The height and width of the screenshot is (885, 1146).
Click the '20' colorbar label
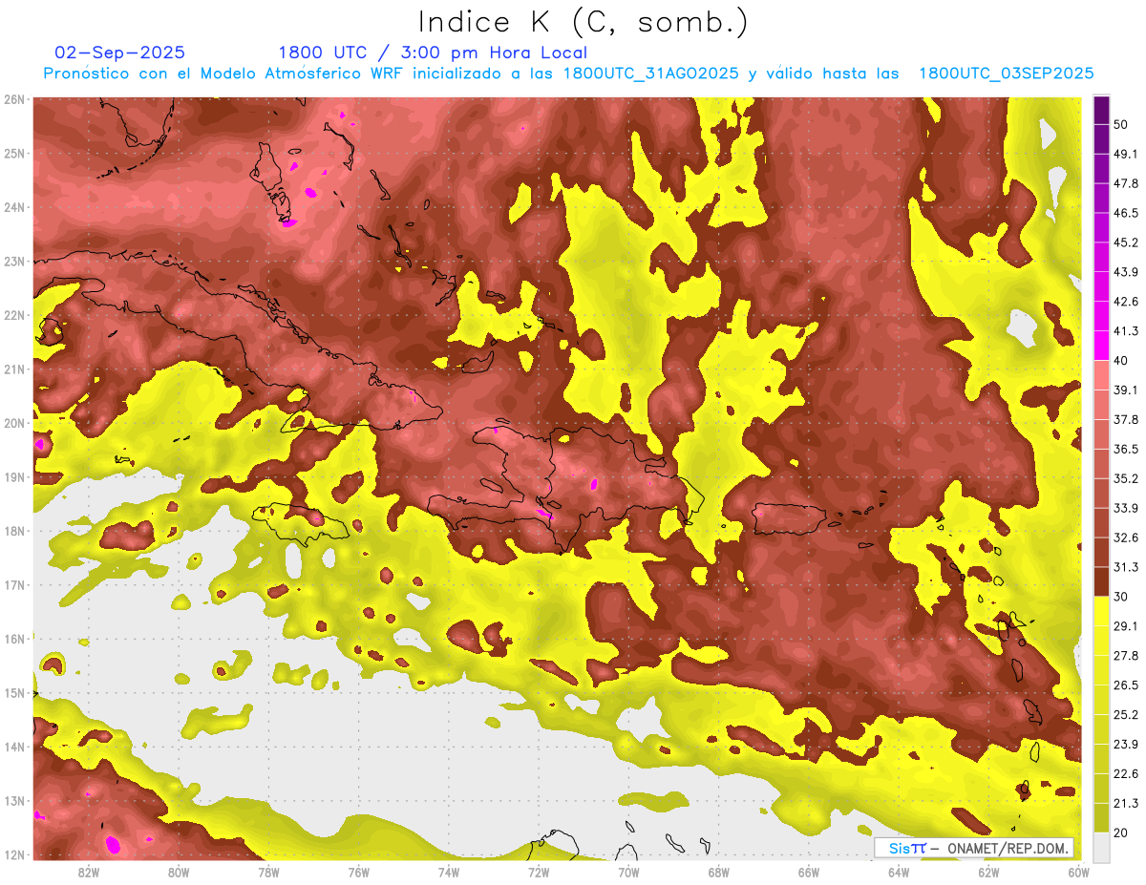click(1120, 832)
